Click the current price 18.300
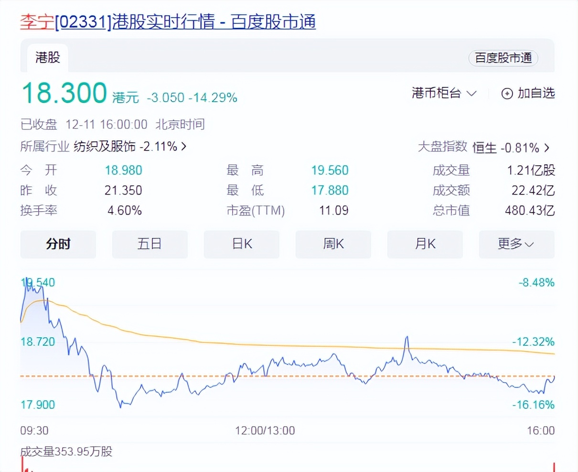This screenshot has width=578, height=472. (x=64, y=93)
